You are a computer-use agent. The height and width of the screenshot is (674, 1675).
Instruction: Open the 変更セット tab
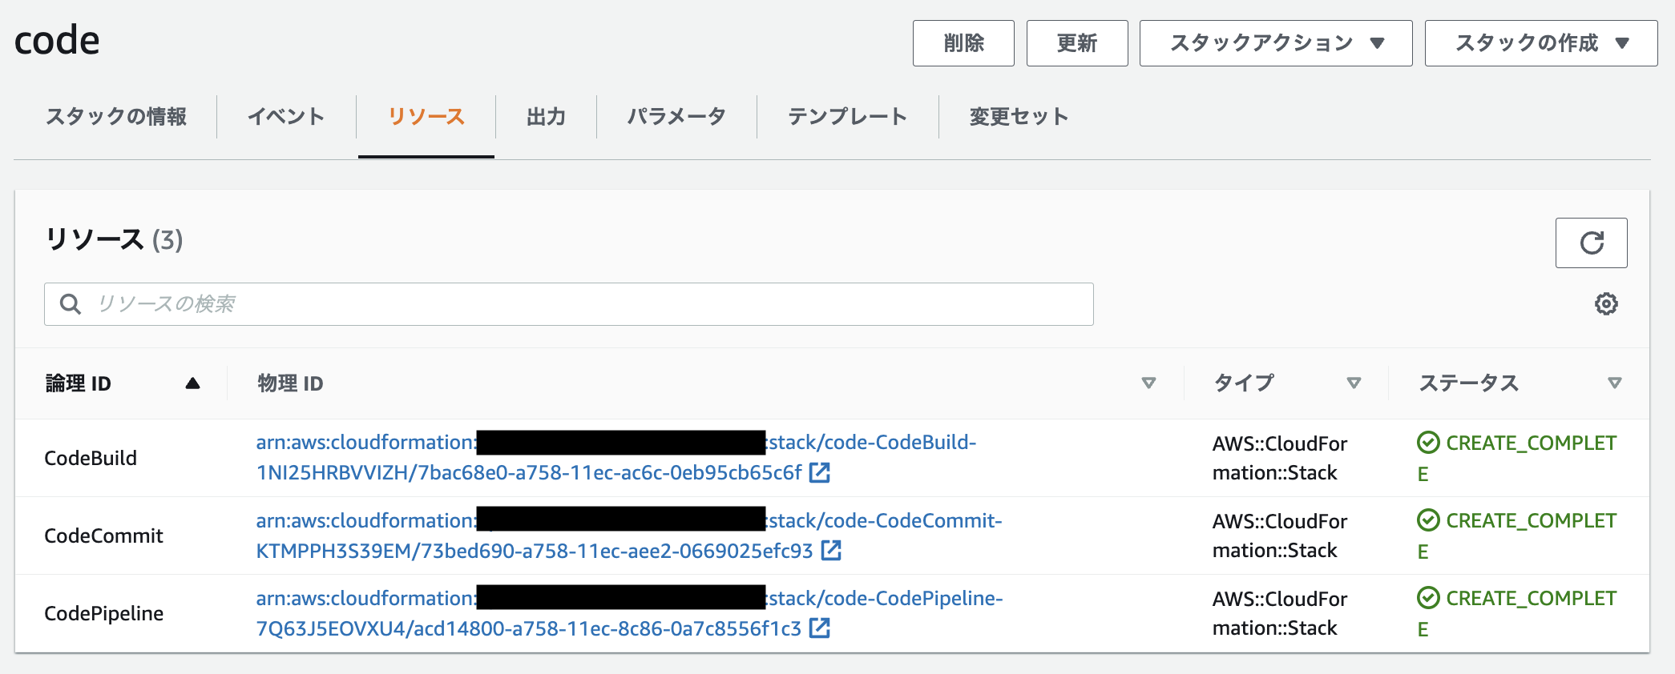tap(1019, 117)
